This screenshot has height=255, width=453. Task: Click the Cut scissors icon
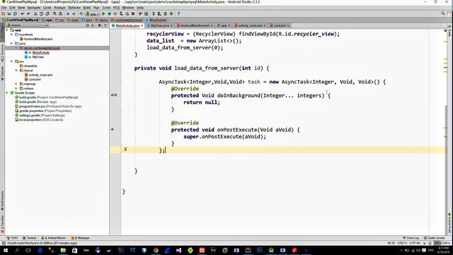[x=35, y=13]
